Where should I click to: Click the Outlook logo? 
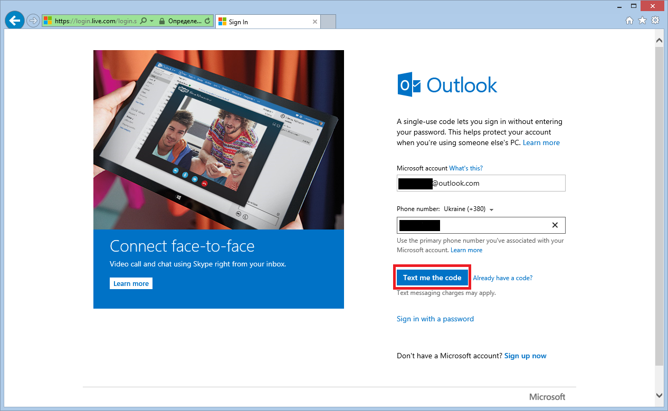tap(447, 85)
